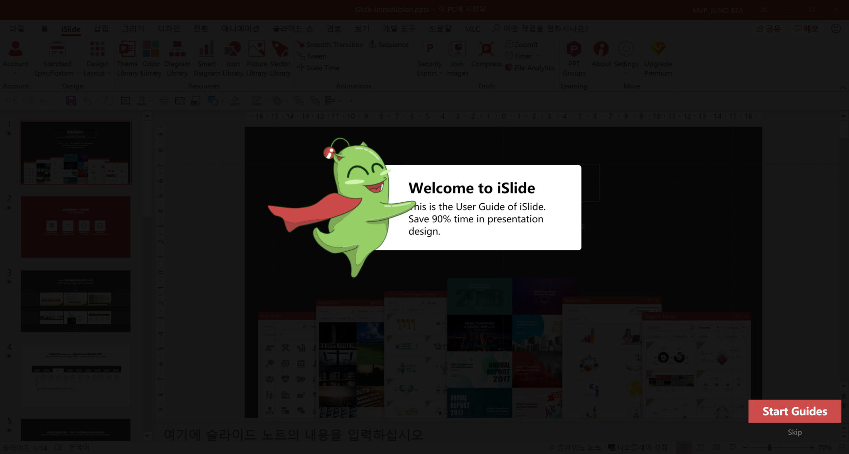
Task: Open the Sequence animation tool
Action: click(389, 45)
